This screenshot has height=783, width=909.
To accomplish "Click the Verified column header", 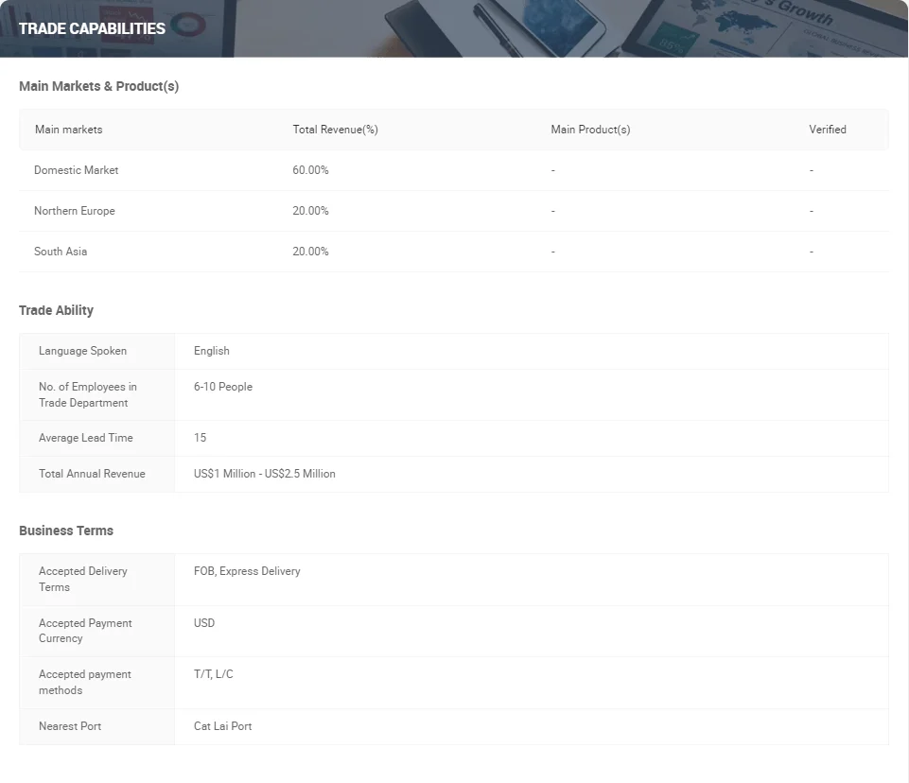I will [x=828, y=130].
